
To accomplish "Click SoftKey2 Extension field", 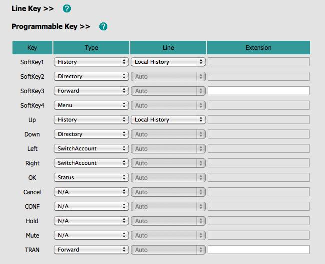I will click(x=259, y=76).
